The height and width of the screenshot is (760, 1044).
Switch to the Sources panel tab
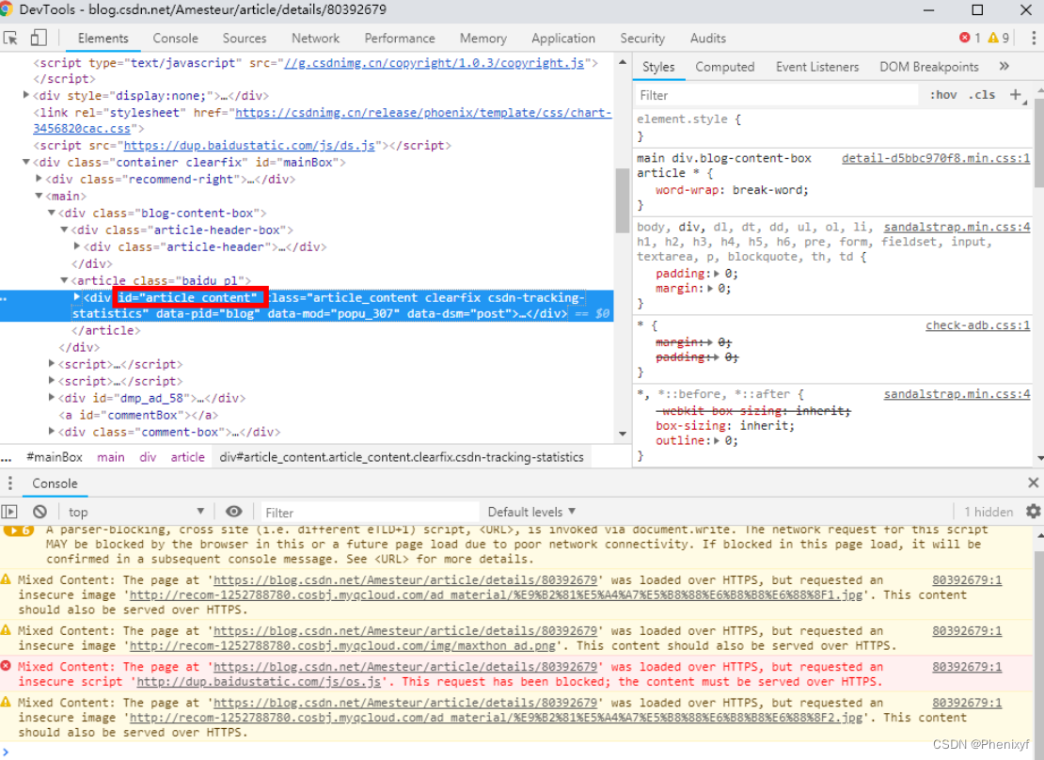tap(245, 38)
